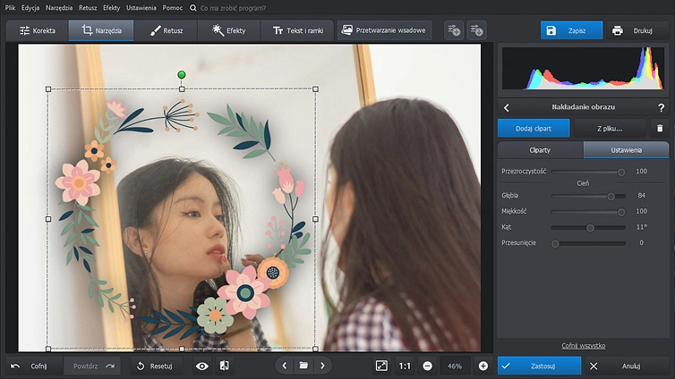675x379 pixels.
Task: Click the trash icon to delete clipart
Action: (659, 128)
